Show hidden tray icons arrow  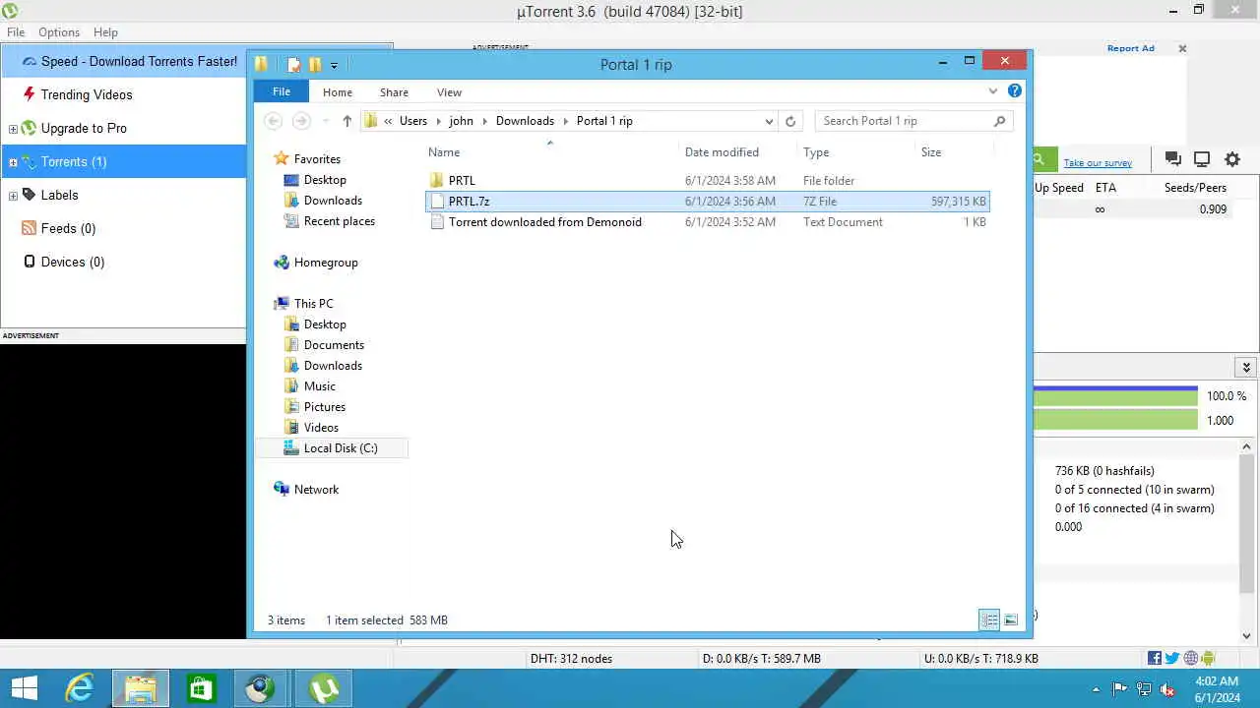coord(1097,689)
